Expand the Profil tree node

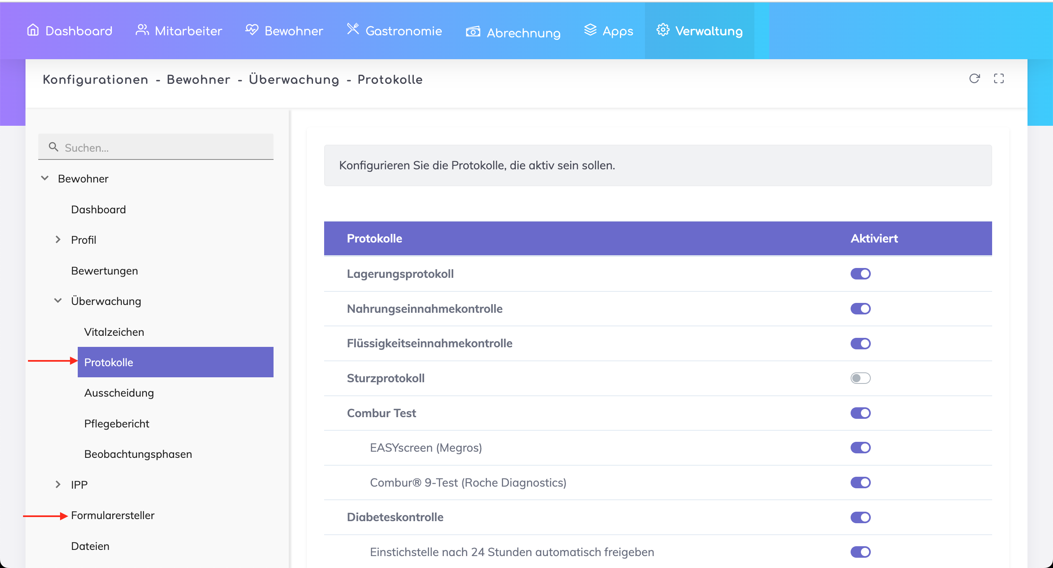(x=58, y=240)
